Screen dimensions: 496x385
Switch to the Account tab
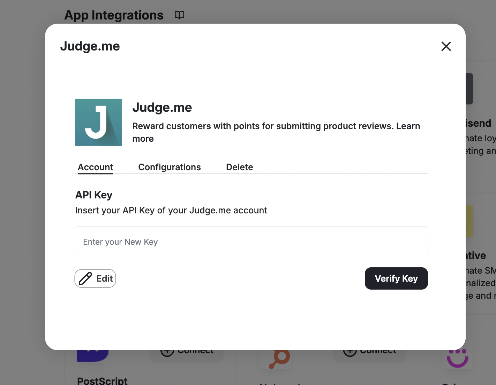click(x=95, y=167)
